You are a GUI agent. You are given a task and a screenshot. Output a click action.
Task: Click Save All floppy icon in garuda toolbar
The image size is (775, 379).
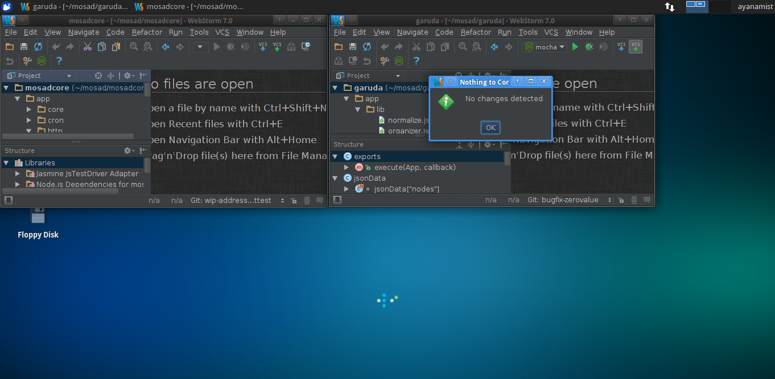pyautogui.click(x=353, y=47)
